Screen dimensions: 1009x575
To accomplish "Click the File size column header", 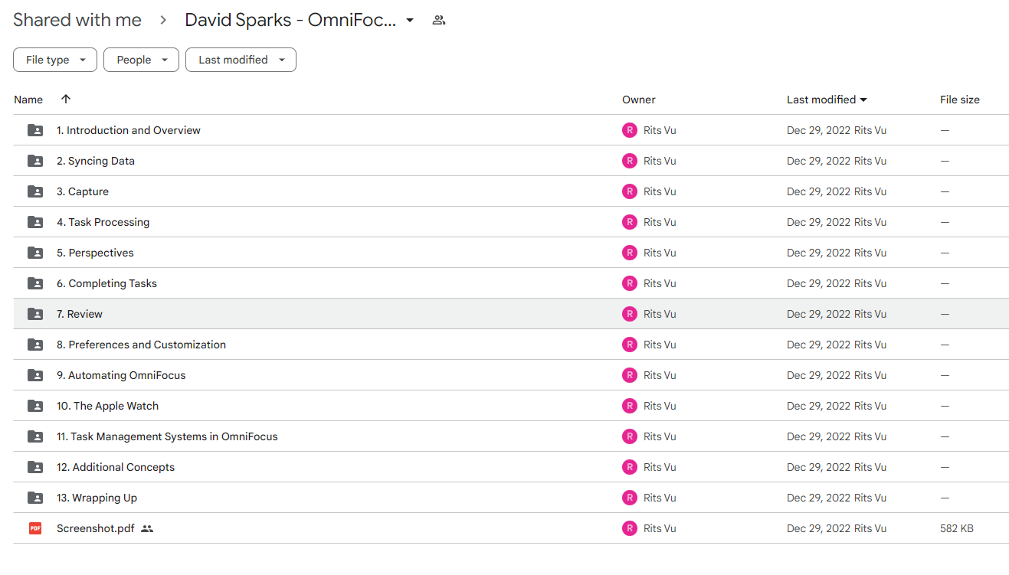I will (960, 100).
